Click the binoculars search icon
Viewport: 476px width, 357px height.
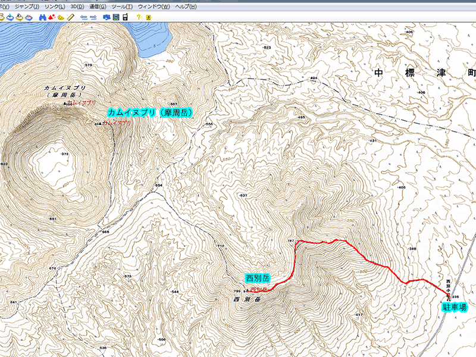point(42,18)
